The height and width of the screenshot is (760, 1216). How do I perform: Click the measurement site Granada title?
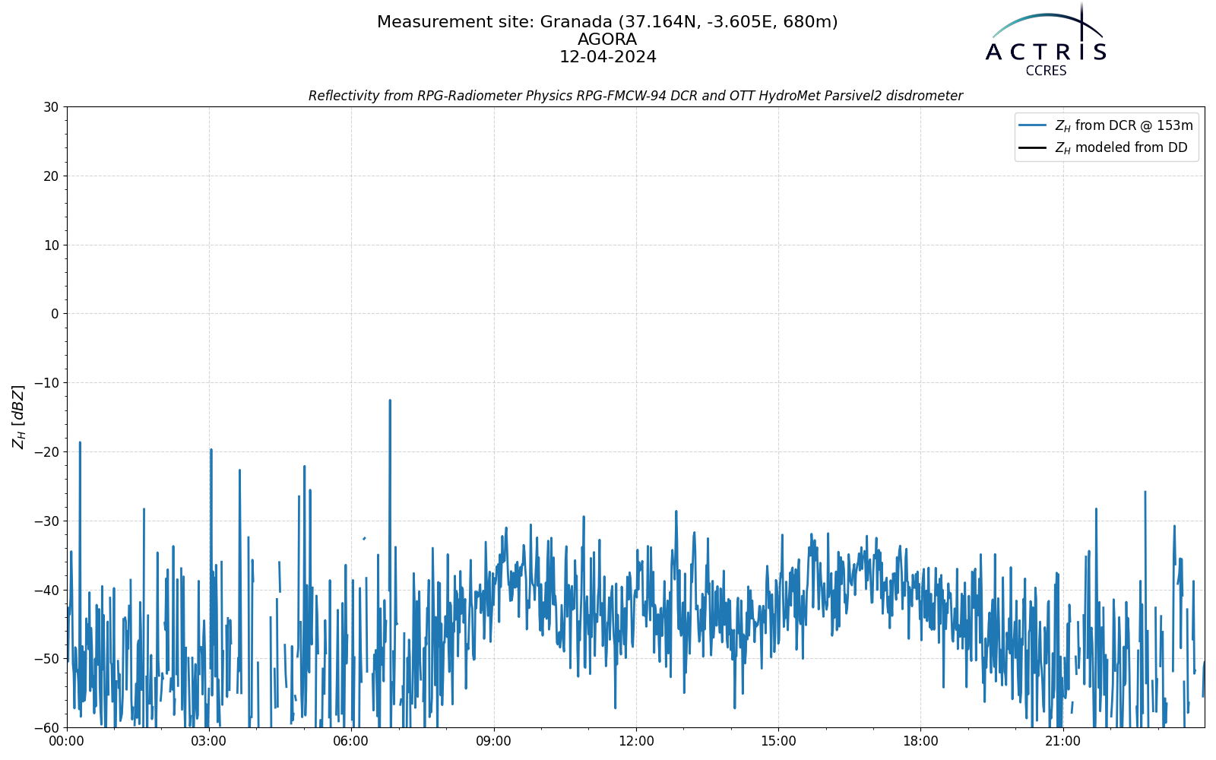coord(607,22)
